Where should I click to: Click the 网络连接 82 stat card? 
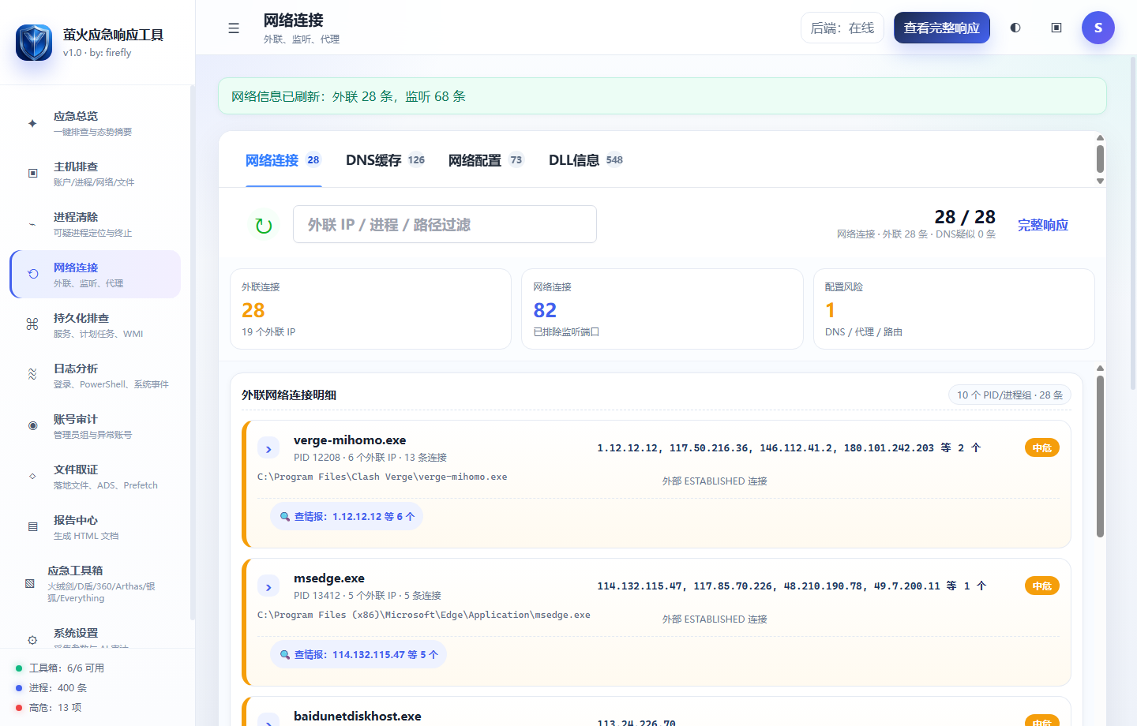(662, 309)
